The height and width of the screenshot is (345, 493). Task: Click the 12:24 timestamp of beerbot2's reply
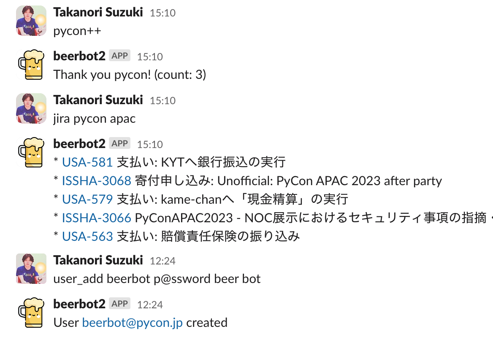pyautogui.click(x=150, y=305)
